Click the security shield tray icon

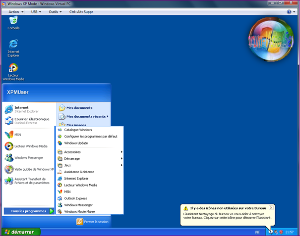[x=281, y=232]
